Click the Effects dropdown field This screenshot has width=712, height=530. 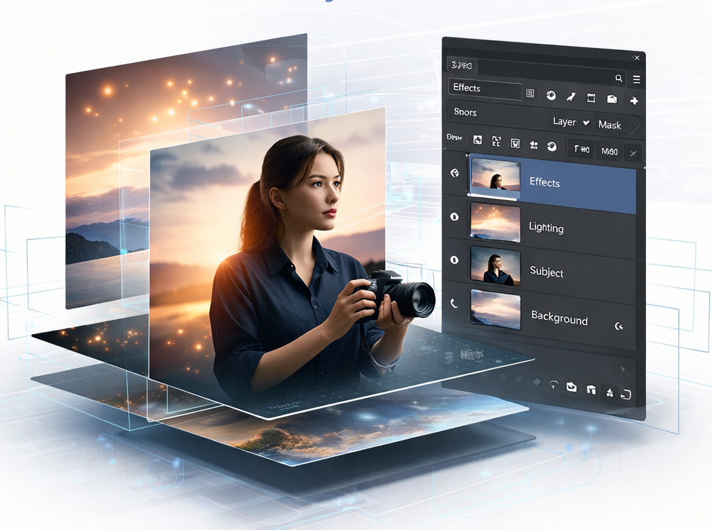tap(485, 88)
